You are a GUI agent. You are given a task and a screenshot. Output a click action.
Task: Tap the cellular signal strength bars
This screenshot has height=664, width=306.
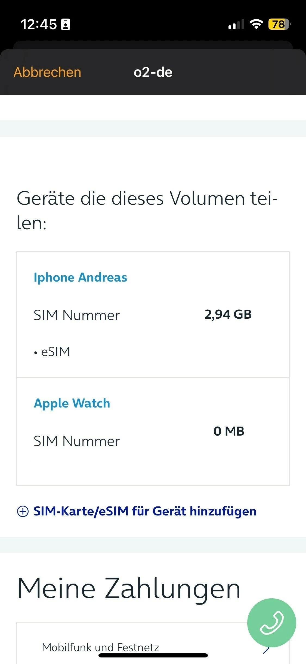pyautogui.click(x=236, y=24)
